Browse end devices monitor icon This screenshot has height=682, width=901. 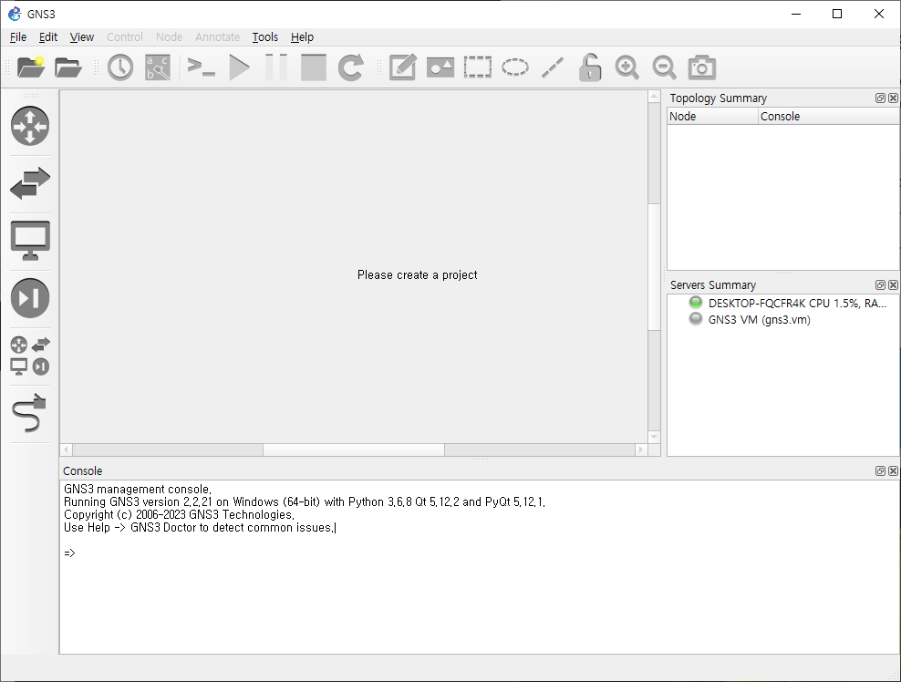[30, 240]
